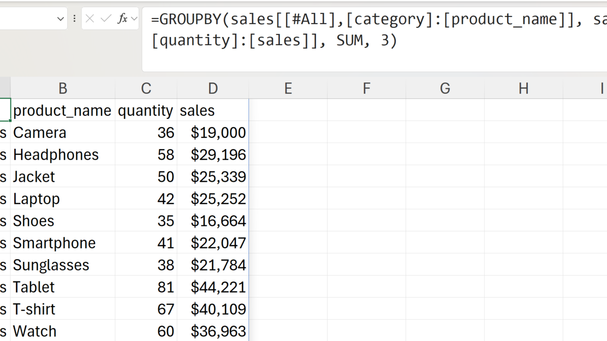The image size is (607, 341).
Task: Select the Headphones cell
Action: 62,154
